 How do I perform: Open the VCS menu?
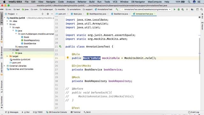click(x=115, y=2)
